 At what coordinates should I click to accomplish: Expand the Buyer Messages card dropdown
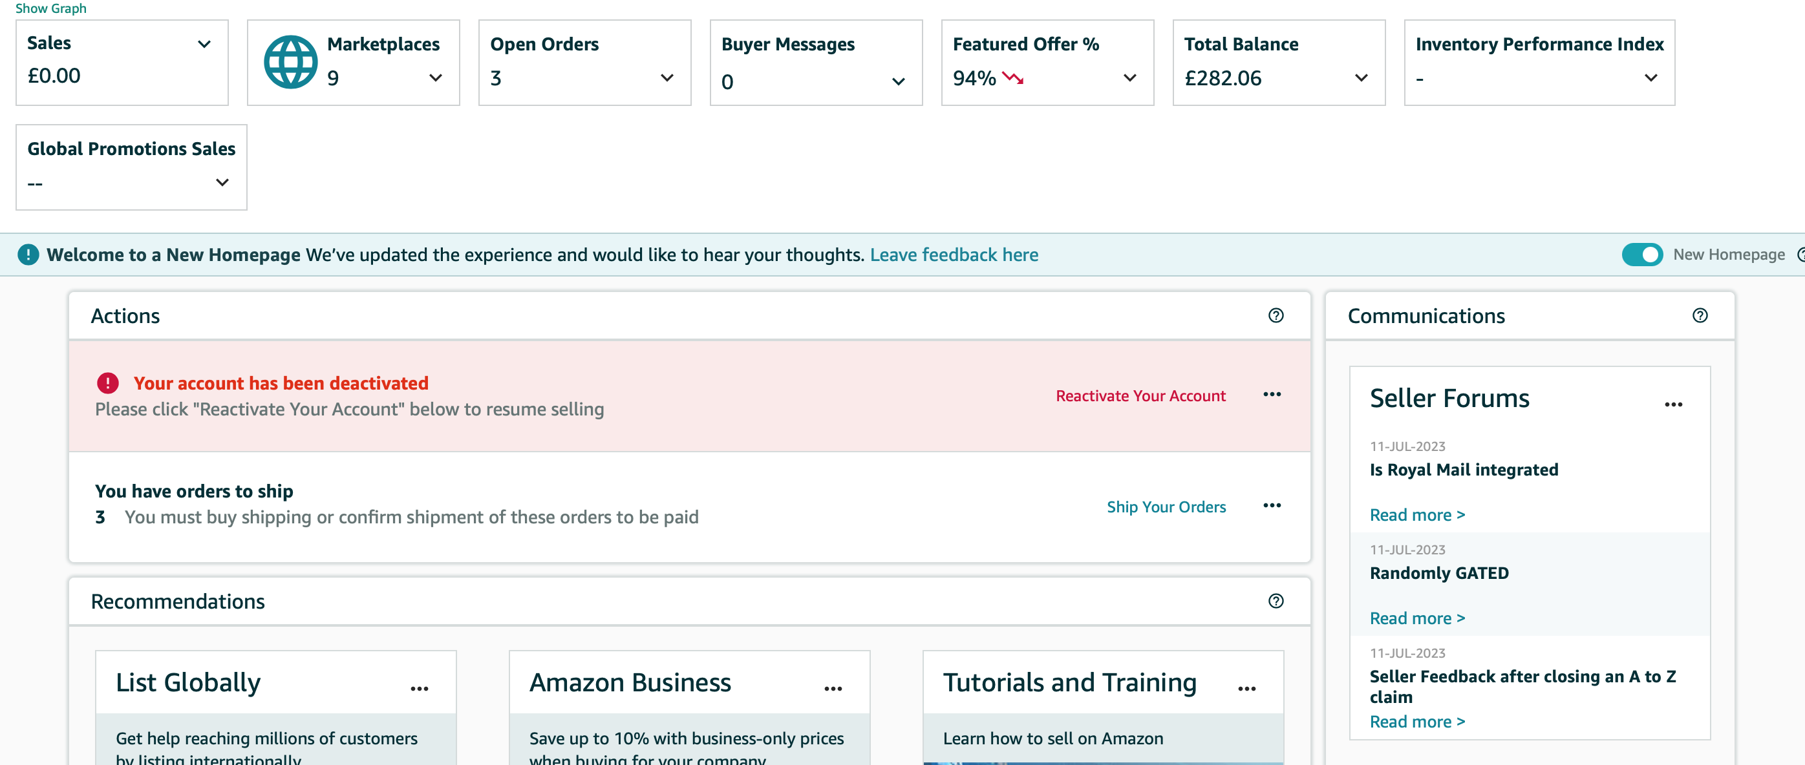(x=897, y=82)
